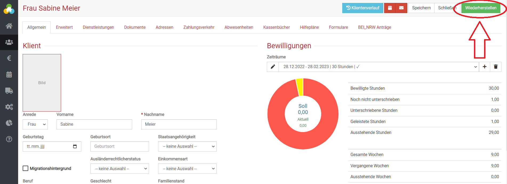
Task: Edit Zeitraum with the pencil icon
Action: [x=273, y=67]
